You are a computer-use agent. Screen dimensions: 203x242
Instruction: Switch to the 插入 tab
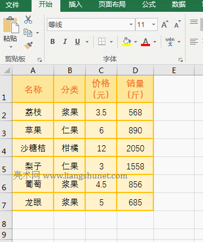(x=76, y=5)
